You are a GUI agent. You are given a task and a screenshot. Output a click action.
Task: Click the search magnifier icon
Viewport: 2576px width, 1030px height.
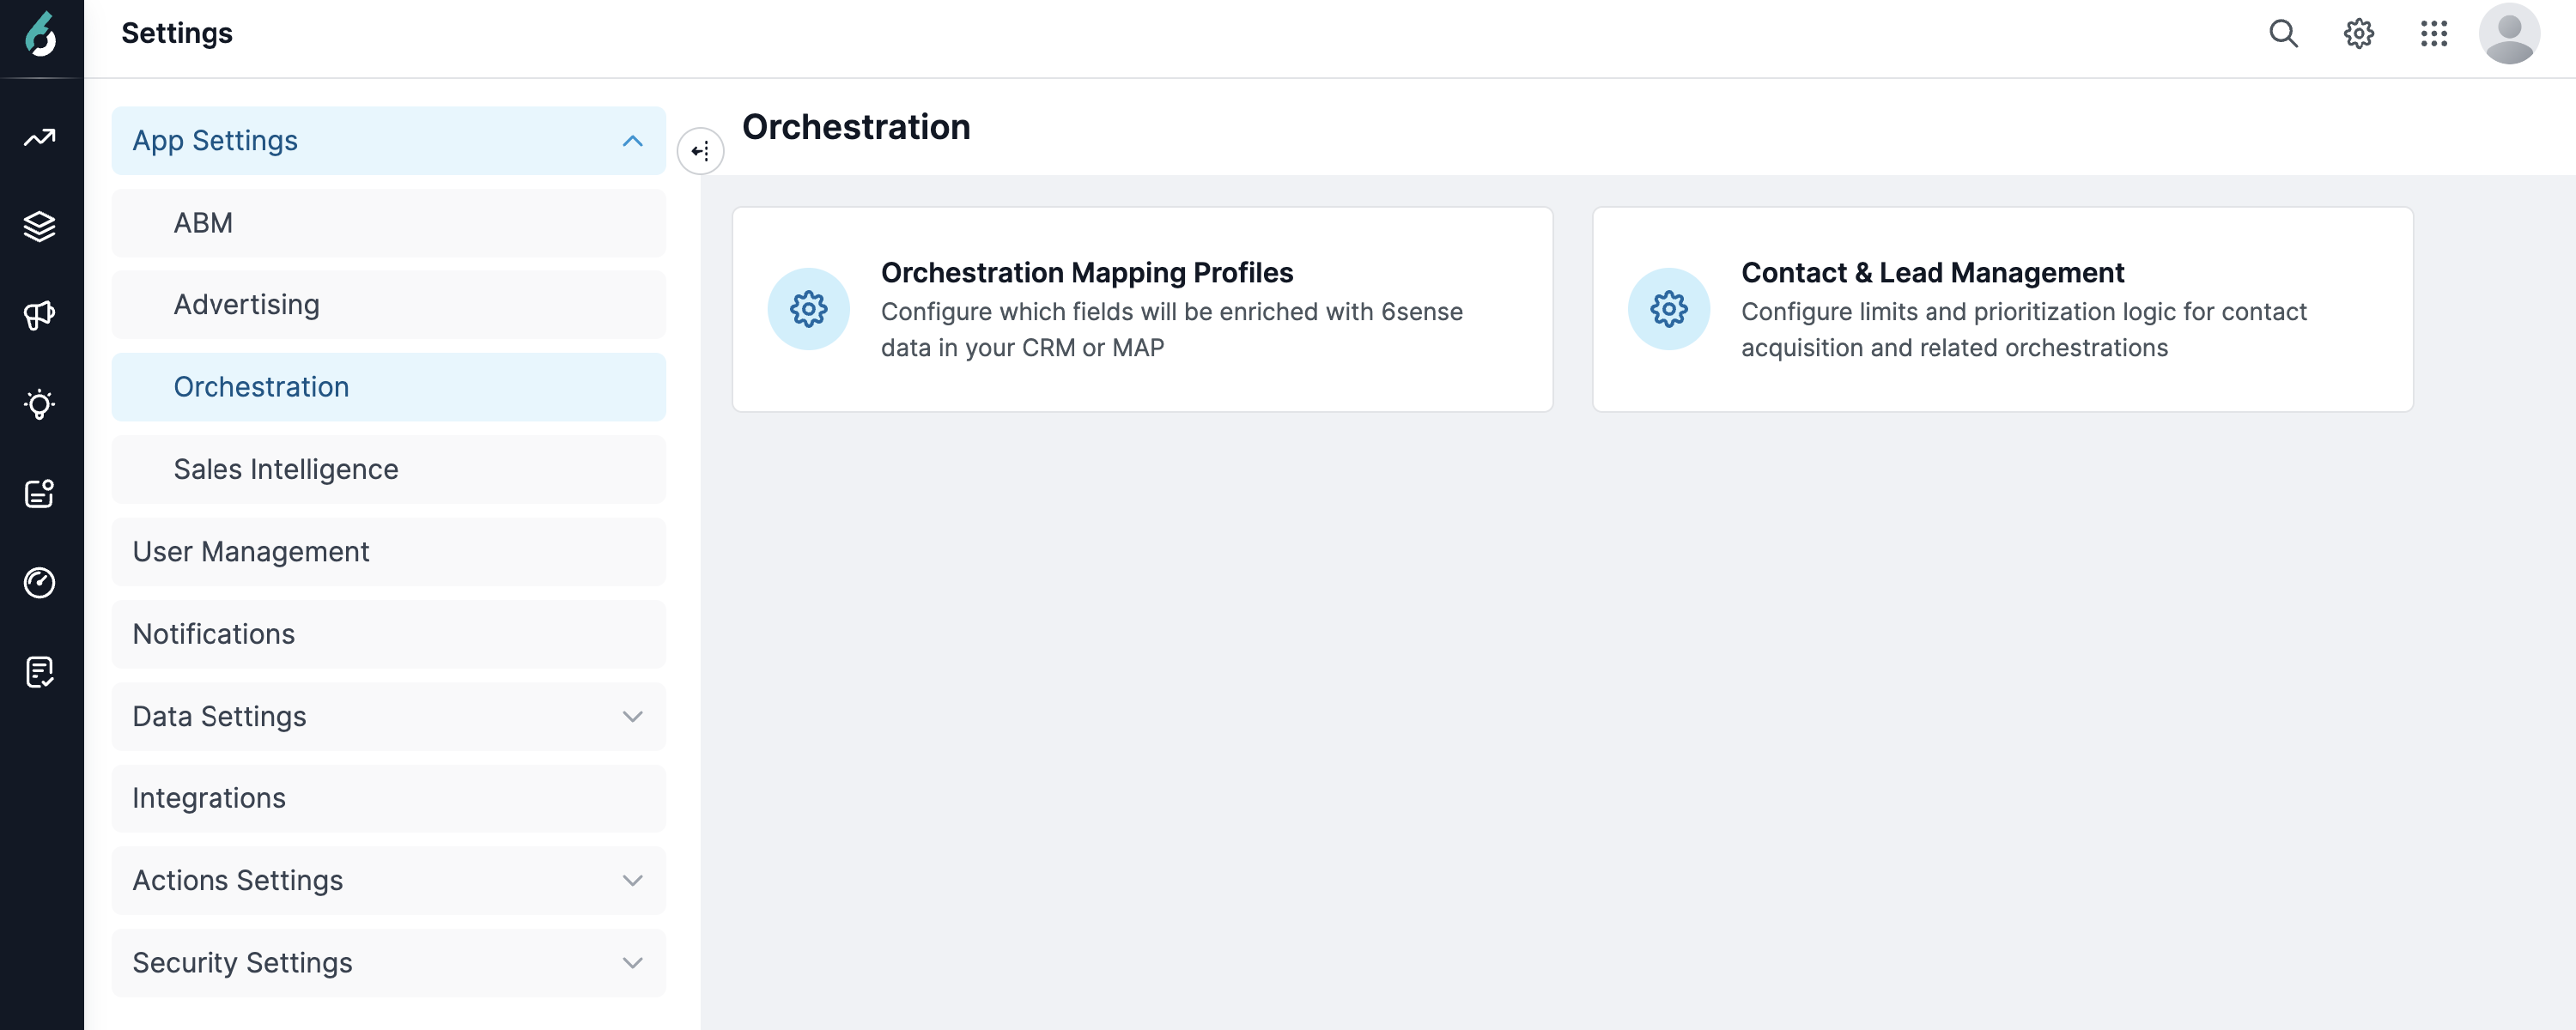coord(2283,34)
